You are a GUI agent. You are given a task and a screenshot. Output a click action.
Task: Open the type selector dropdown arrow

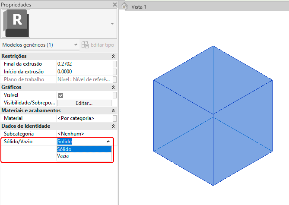112,24
